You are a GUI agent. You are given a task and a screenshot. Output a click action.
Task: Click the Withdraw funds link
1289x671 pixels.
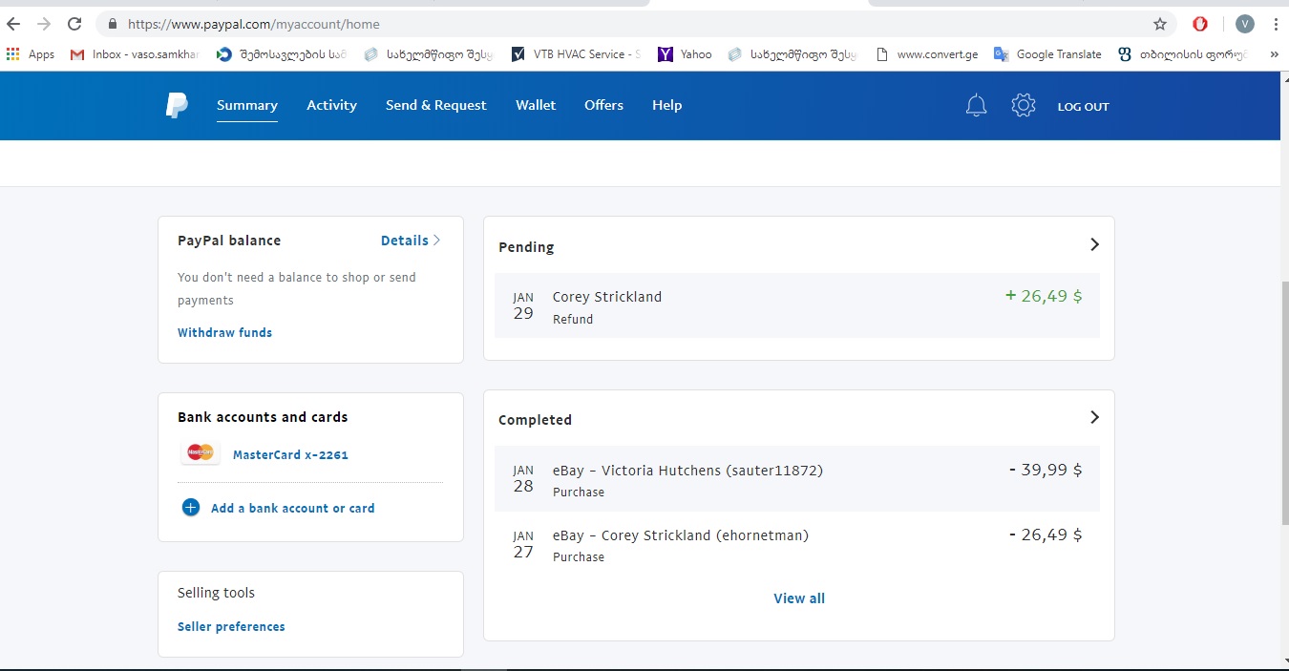[224, 332]
